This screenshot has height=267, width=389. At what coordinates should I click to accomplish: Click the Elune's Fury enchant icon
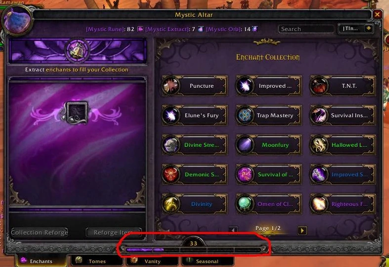171,115
